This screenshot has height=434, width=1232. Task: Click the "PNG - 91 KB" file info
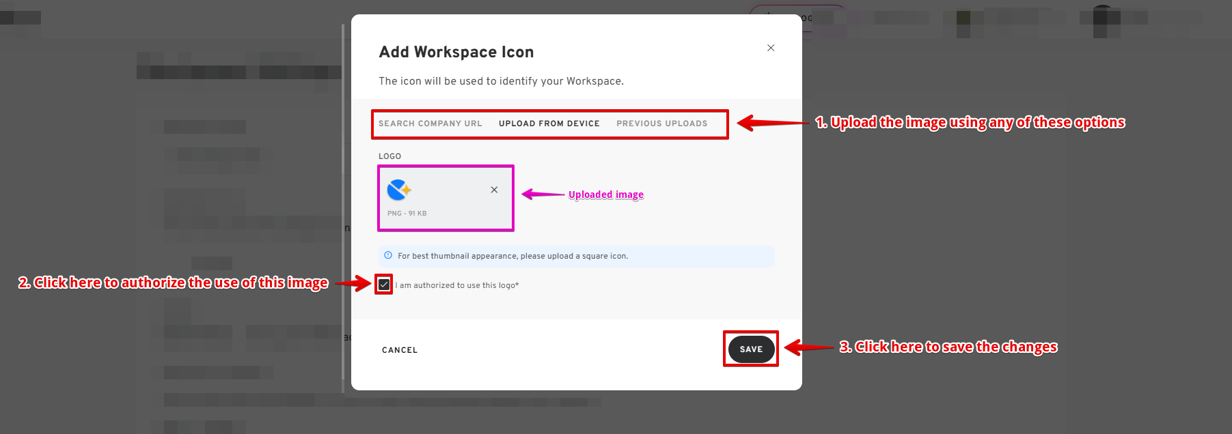pyautogui.click(x=407, y=214)
